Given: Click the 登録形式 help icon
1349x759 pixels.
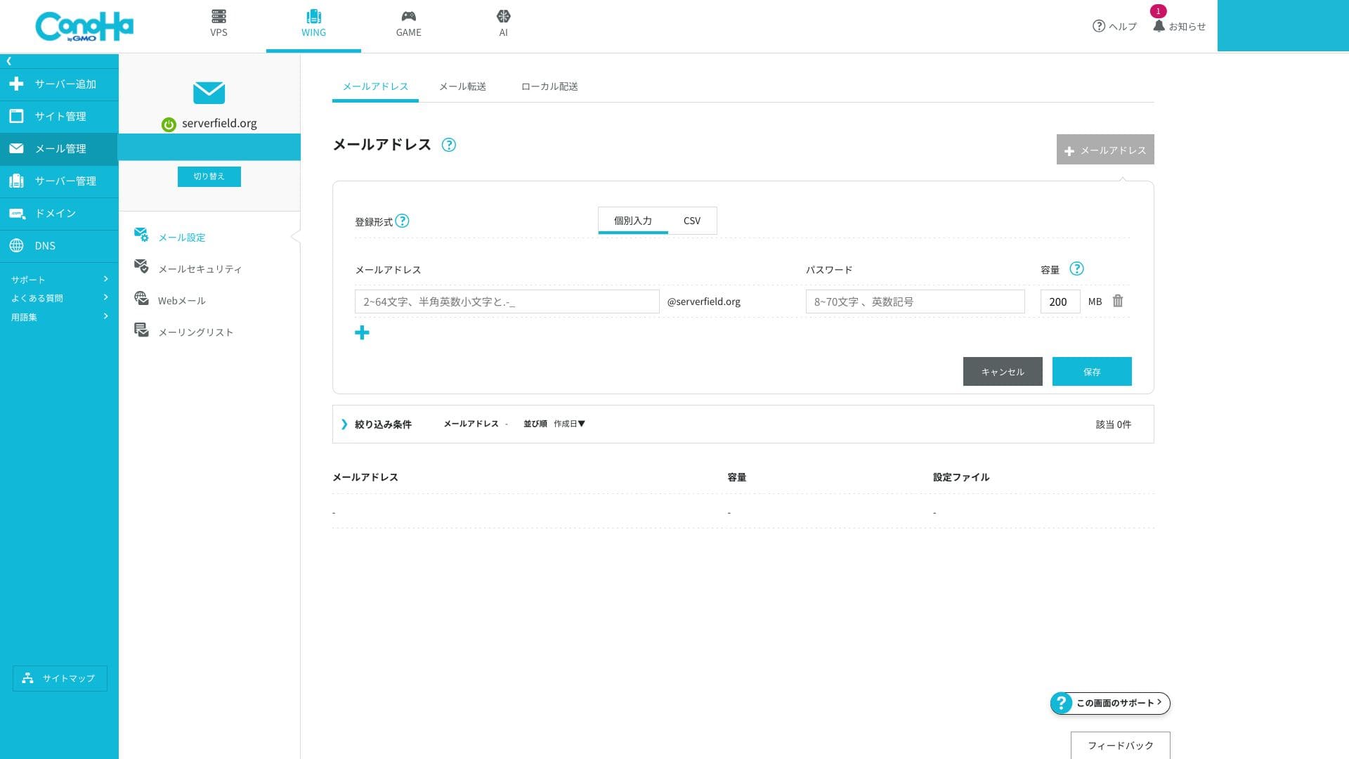Looking at the screenshot, I should pyautogui.click(x=402, y=221).
